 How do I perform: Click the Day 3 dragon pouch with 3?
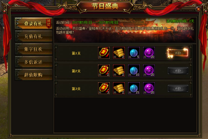coord(104,88)
